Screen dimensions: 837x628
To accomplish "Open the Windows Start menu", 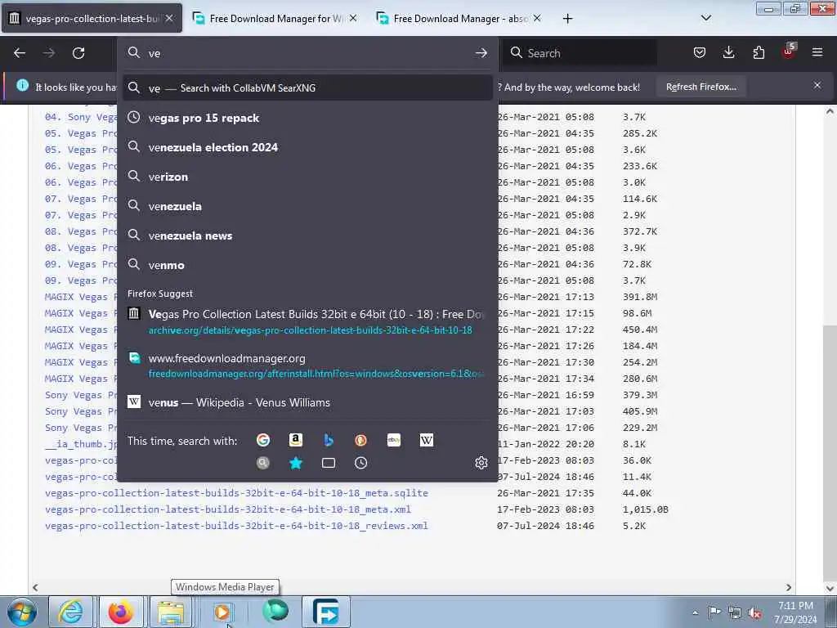I will (21, 612).
